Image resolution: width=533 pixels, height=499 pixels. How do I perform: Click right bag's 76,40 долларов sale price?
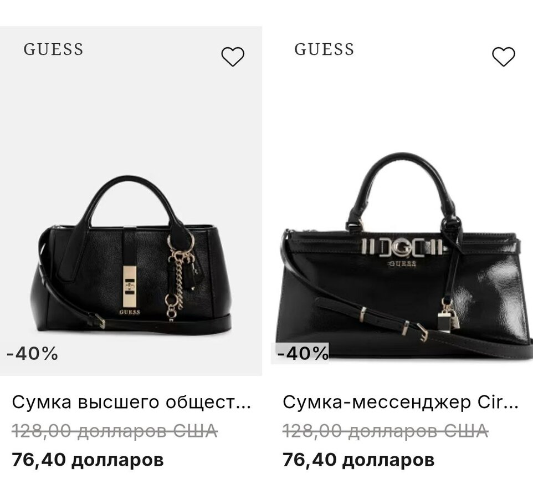[x=358, y=460]
